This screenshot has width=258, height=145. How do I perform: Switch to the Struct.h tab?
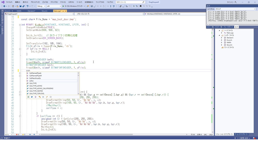(44, 11)
